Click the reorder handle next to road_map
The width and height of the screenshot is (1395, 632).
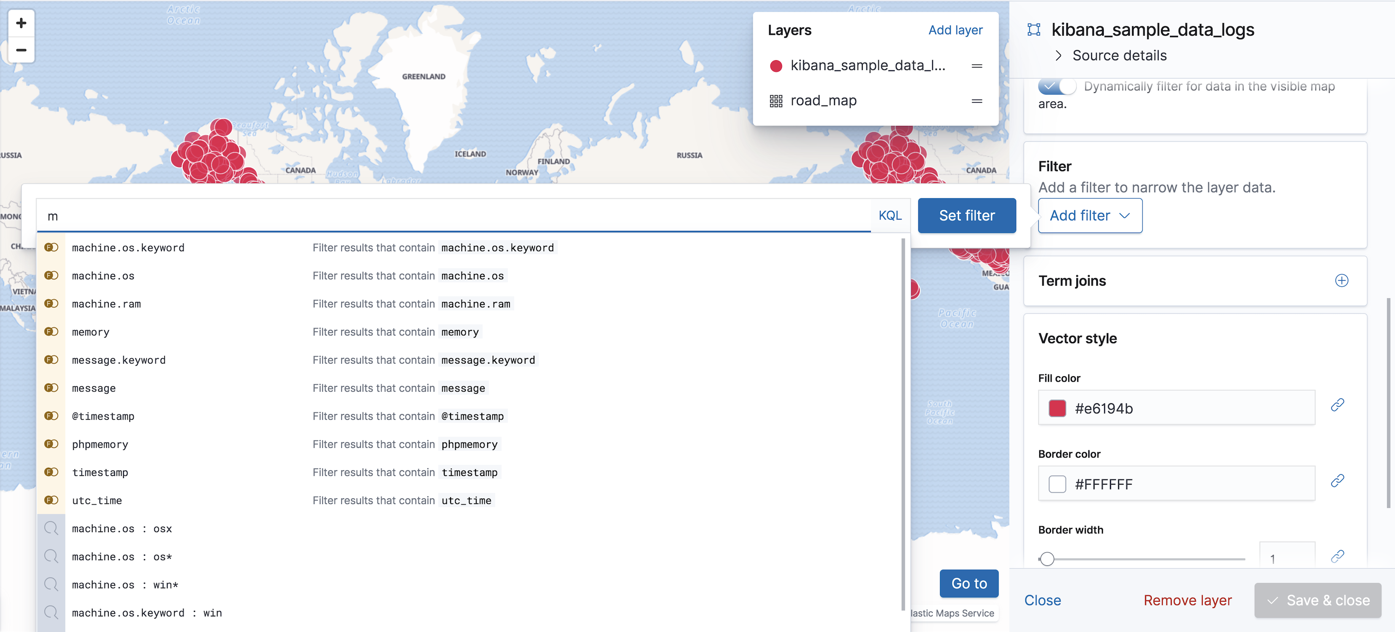pyautogui.click(x=976, y=101)
